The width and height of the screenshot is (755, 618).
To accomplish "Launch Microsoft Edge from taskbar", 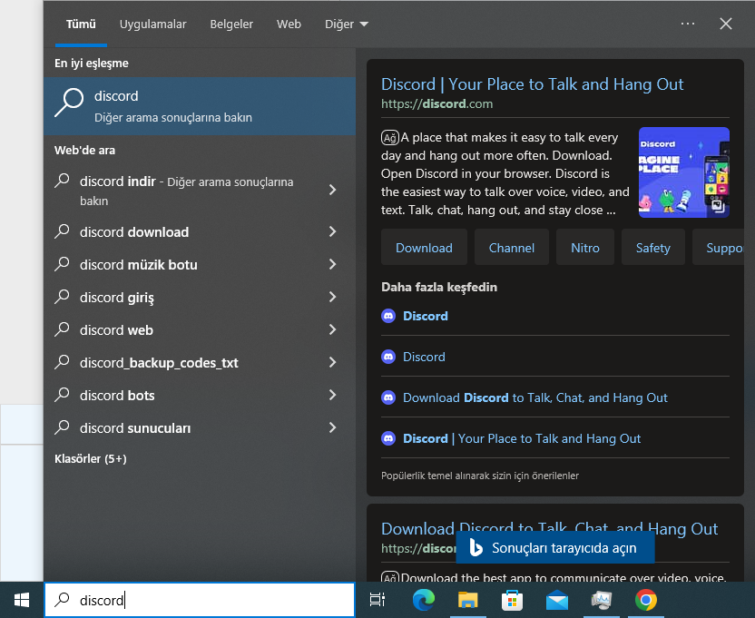I will click(423, 600).
